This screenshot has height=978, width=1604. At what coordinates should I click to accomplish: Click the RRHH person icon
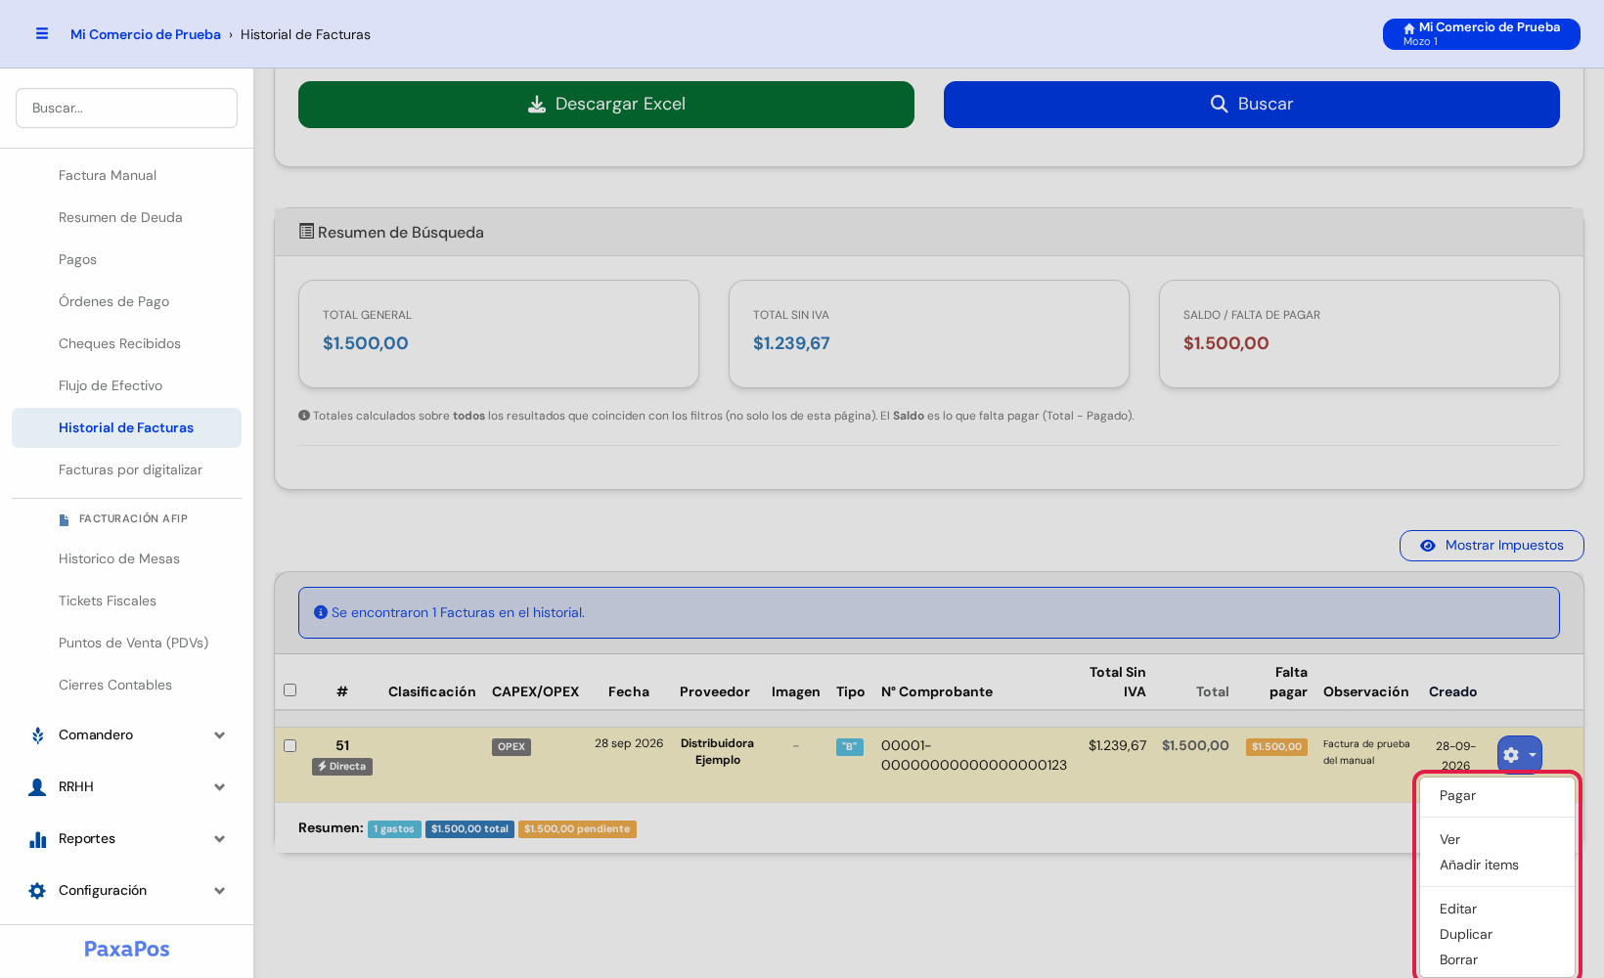37,787
